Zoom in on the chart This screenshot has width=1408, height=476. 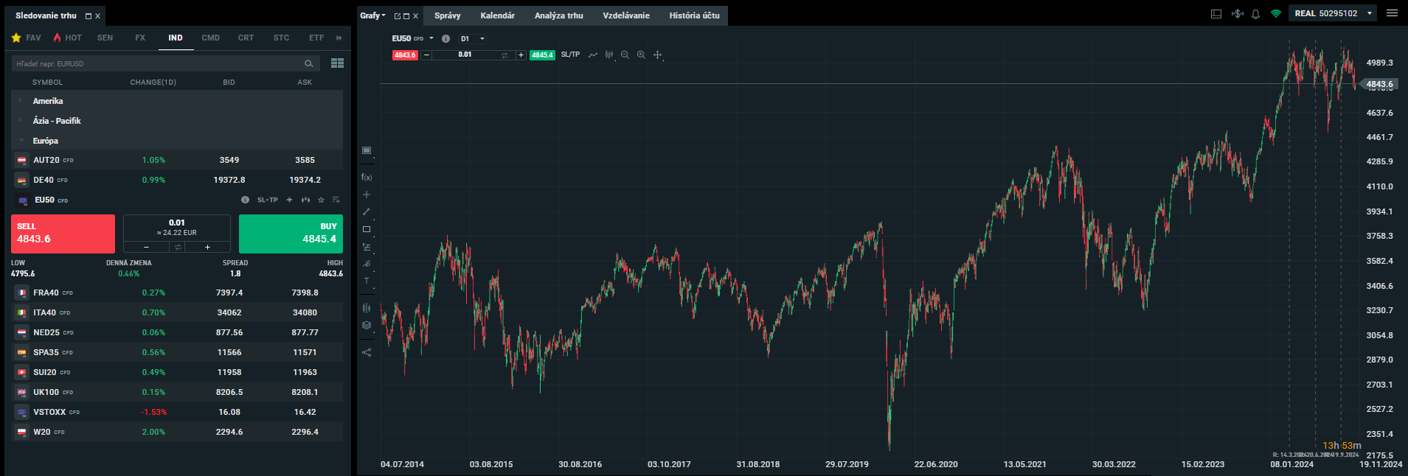(x=641, y=55)
